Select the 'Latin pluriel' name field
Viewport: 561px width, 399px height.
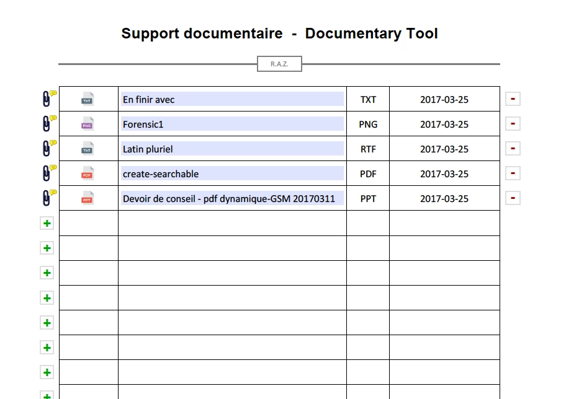(x=232, y=149)
